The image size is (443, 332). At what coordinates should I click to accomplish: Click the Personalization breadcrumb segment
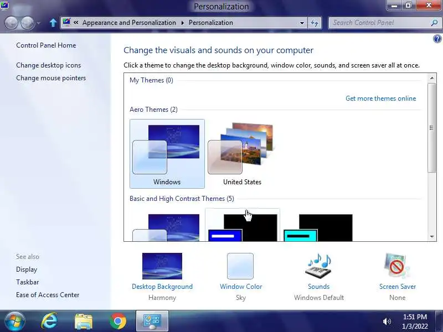[x=211, y=23]
